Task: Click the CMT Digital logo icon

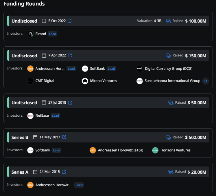Action: [30, 81]
